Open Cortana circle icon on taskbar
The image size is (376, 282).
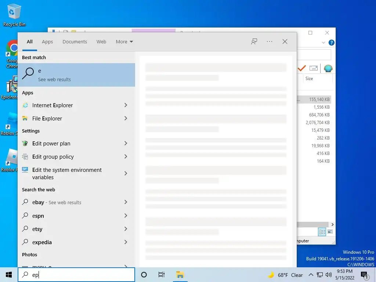(144, 275)
